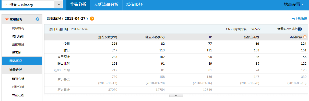Viewport: 309px width, 101px height.
Task: Click the 统计开通日期:2017-07-26 text
Action: [x=69, y=29]
